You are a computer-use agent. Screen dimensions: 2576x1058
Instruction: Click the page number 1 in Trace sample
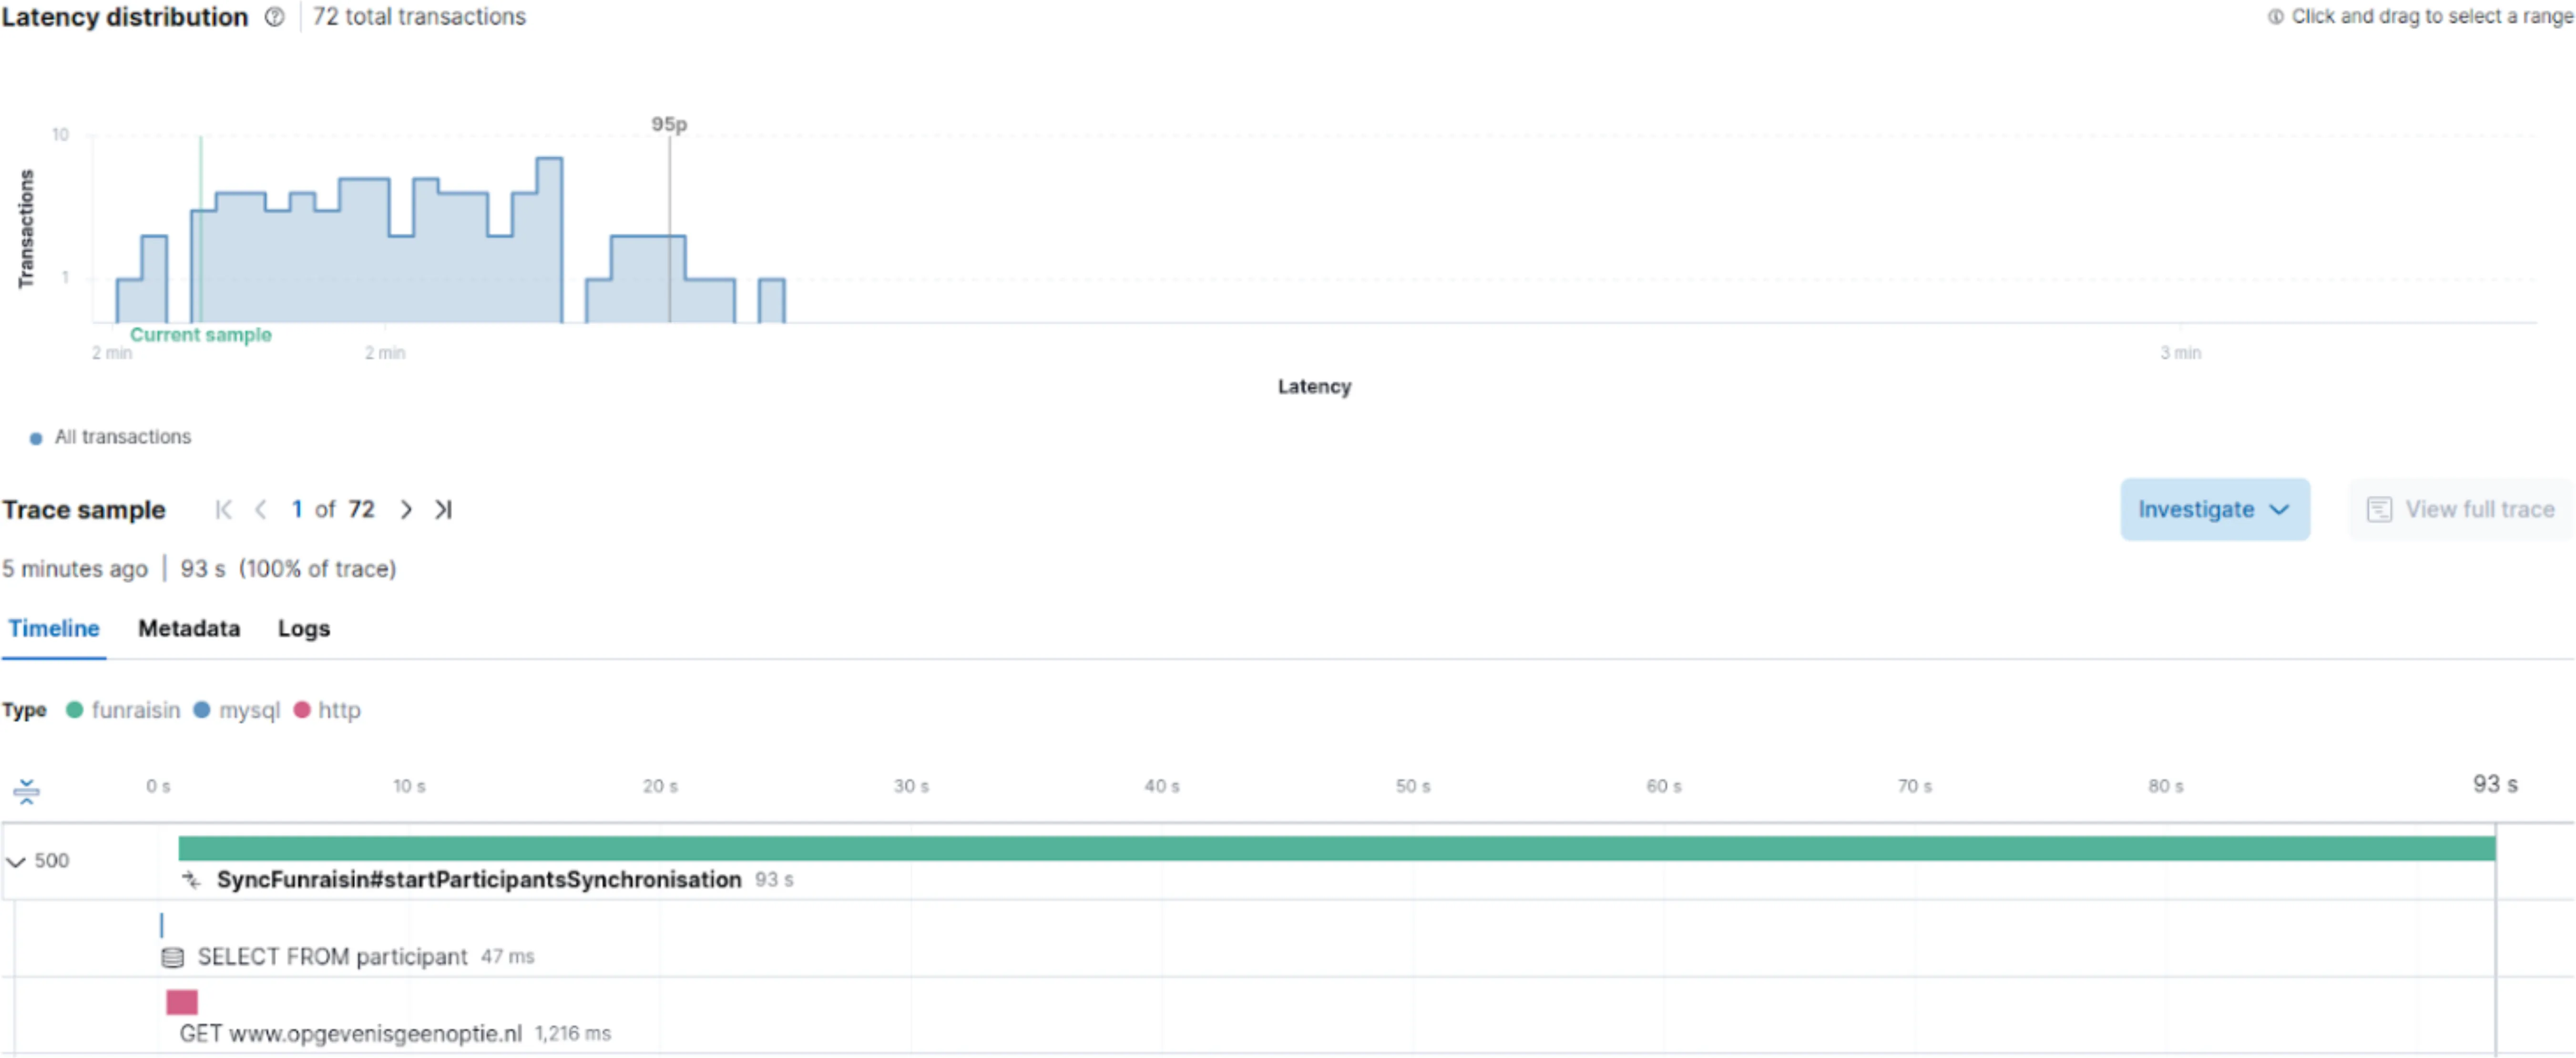pos(296,510)
